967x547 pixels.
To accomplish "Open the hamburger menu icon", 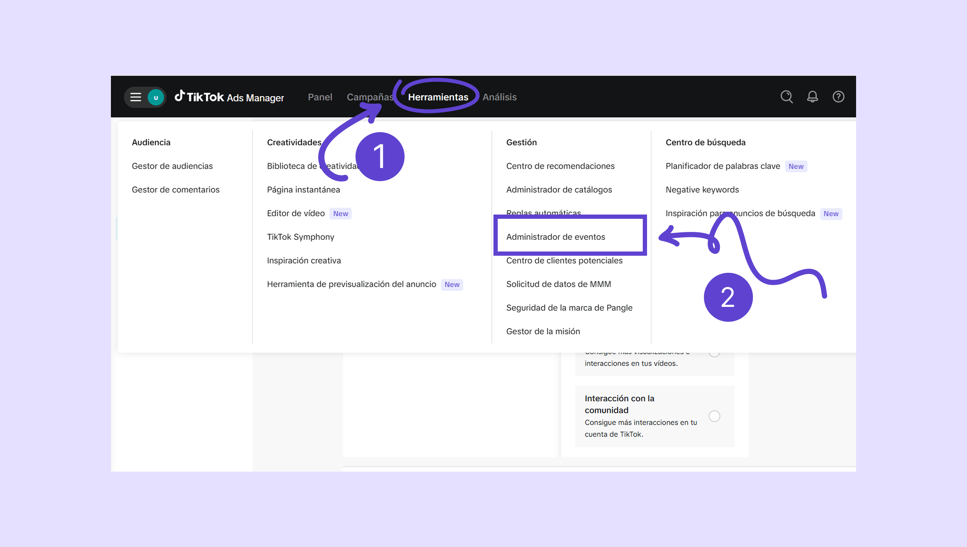I will [135, 97].
